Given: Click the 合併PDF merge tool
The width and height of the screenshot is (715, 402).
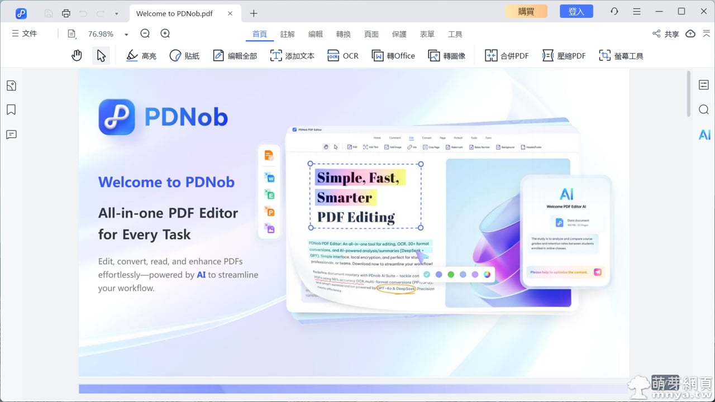Looking at the screenshot, I should click(x=507, y=56).
